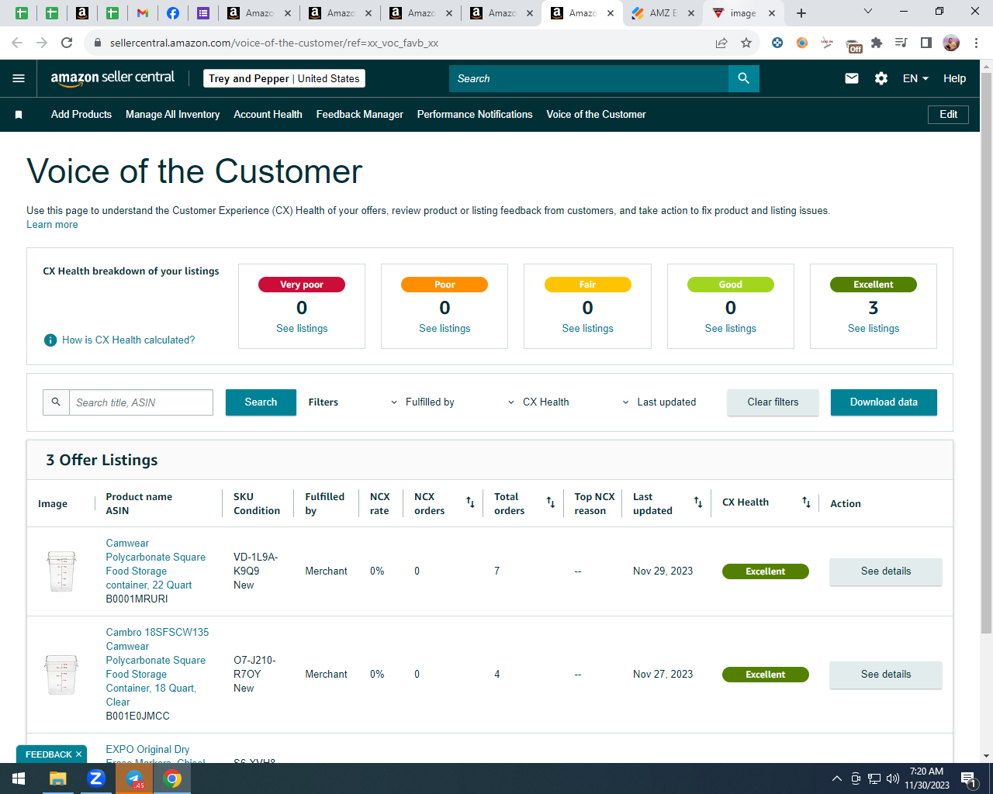Screen dimensions: 993x794
Task: Click the info icon next to CX Health calculated
Action: (x=50, y=340)
